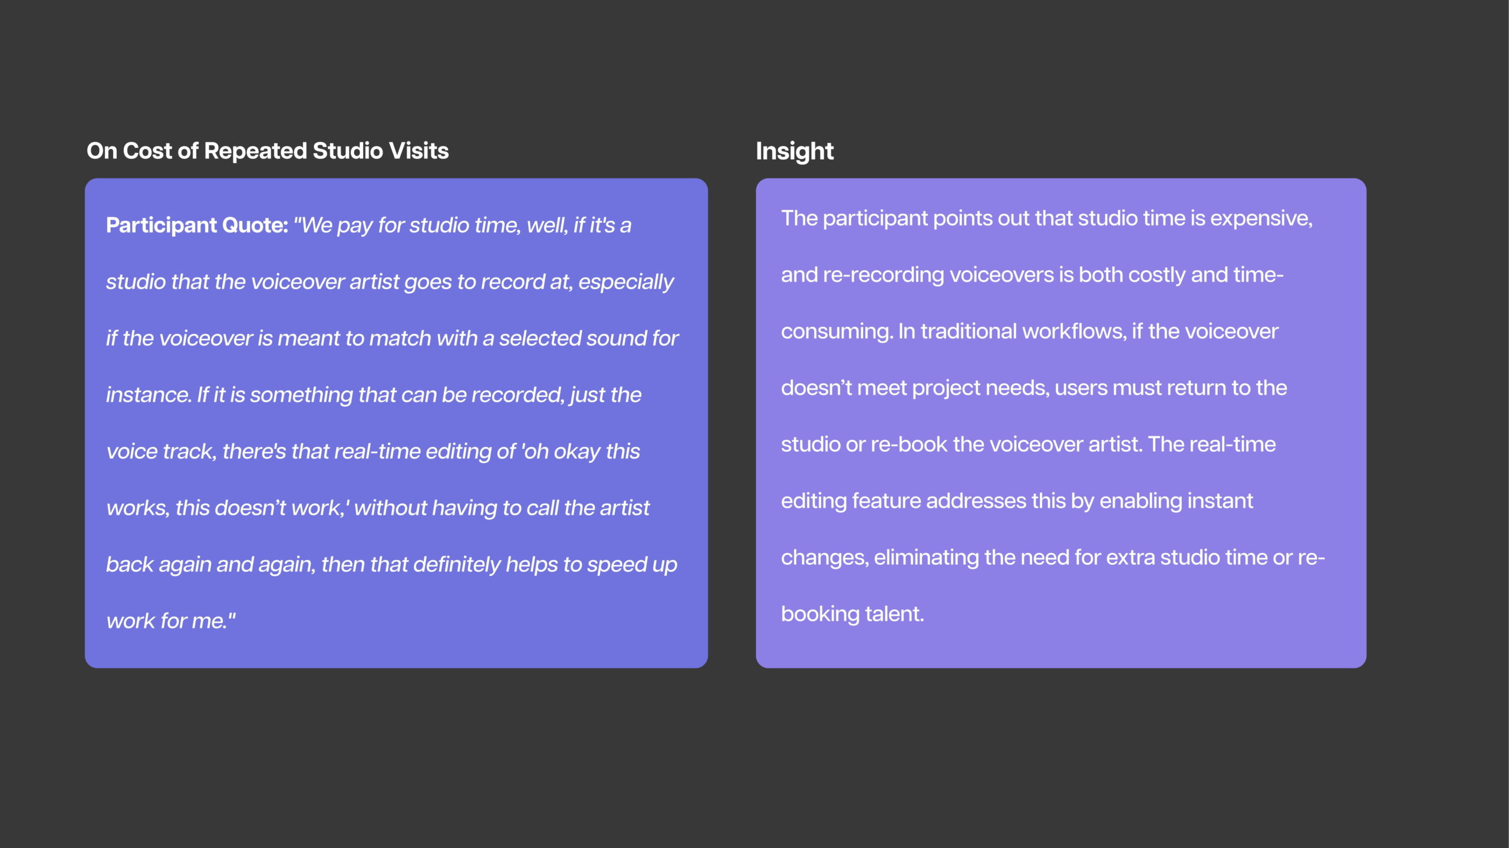Click the line 'studio or re-book the voiceover artist'
The width and height of the screenshot is (1509, 848).
1029,445
